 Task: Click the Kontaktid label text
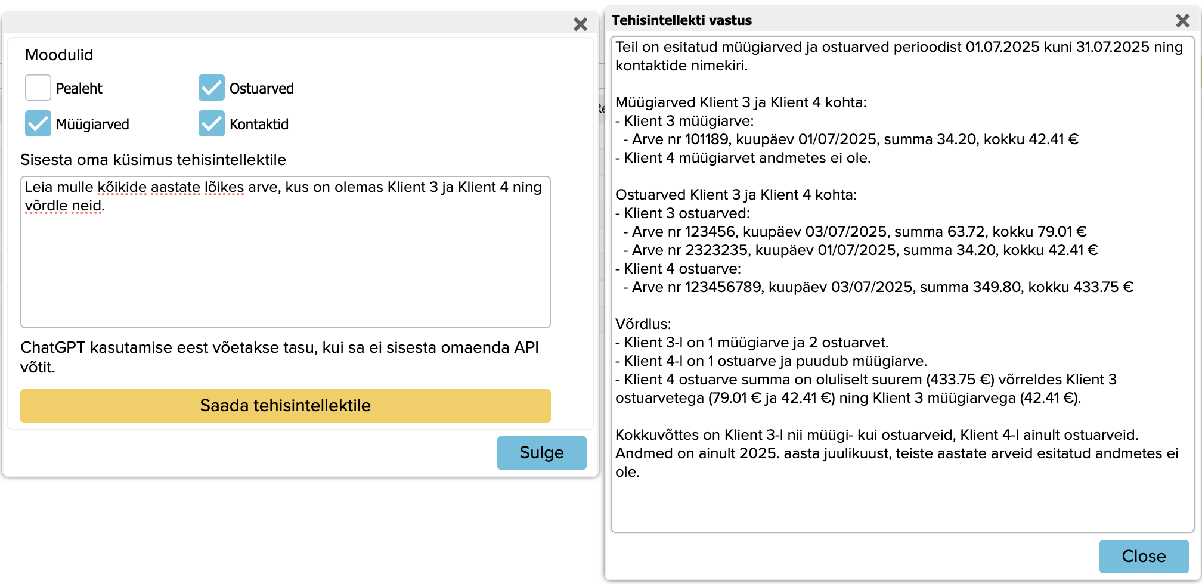coord(259,125)
